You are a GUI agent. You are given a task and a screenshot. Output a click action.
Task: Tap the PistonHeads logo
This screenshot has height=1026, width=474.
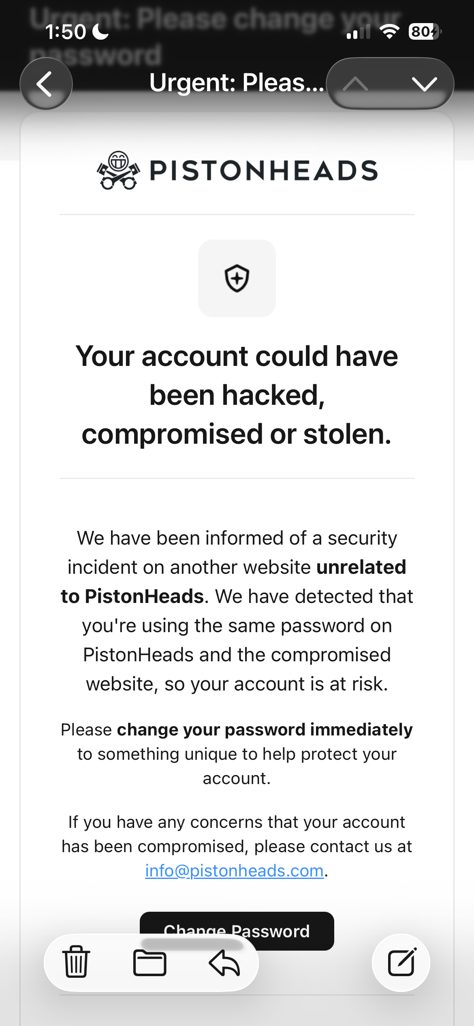118,171
